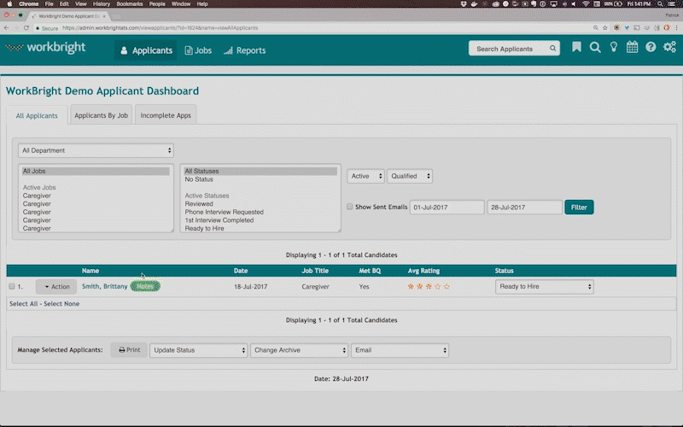
Task: Bookmark the page with star icon
Action: coord(605,28)
